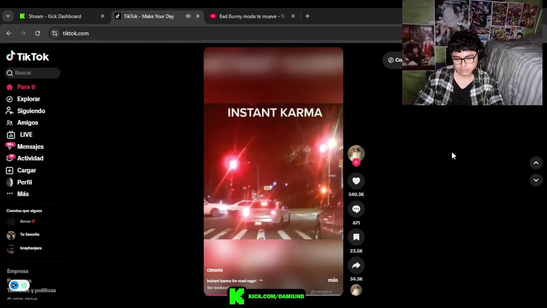Close the Bad Bunny YouTube tab

pos(293,16)
